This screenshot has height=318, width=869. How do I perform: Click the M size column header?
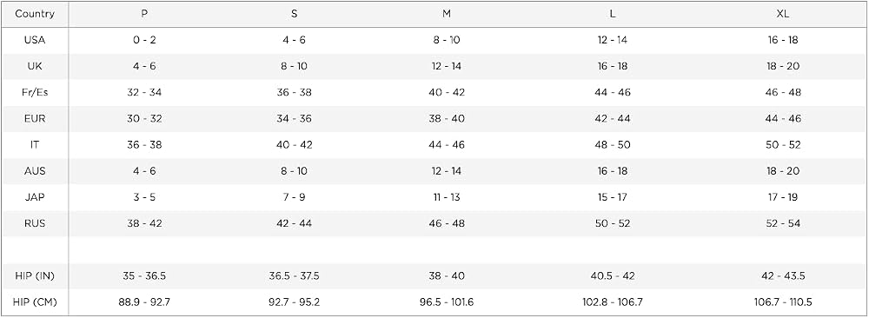446,15
